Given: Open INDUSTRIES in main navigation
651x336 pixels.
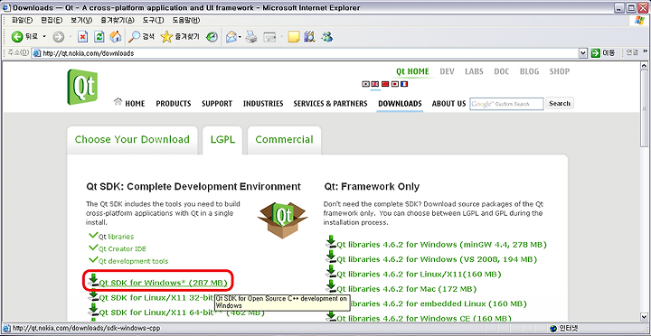Looking at the screenshot, I should point(263,104).
